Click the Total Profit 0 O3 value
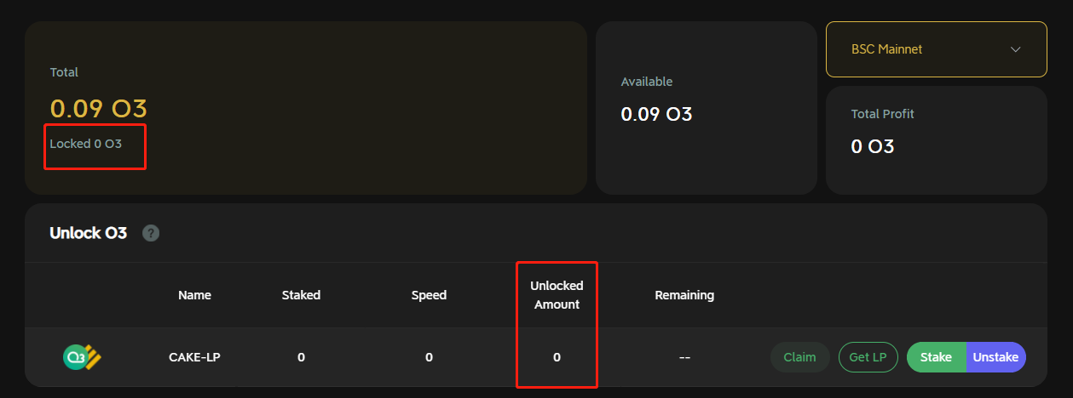This screenshot has width=1073, height=398. pyautogui.click(x=873, y=146)
